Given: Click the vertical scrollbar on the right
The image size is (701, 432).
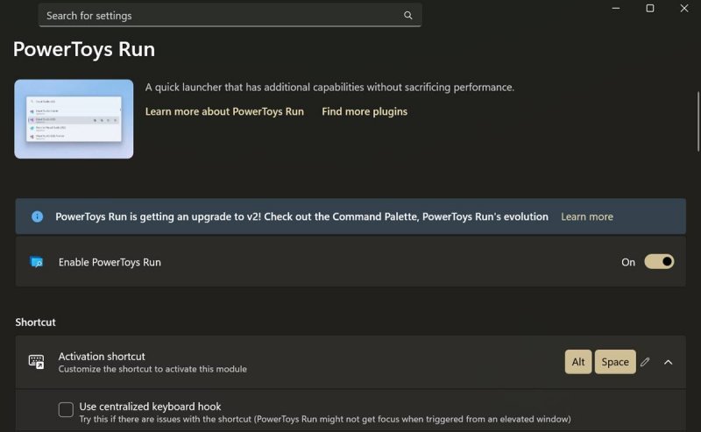Looking at the screenshot, I should 697,105.
